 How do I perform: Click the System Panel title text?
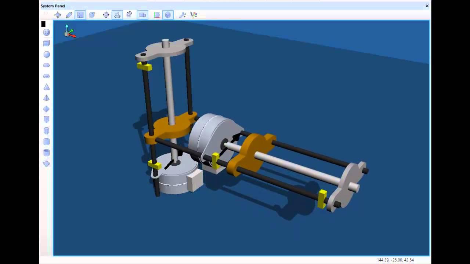pos(53,6)
